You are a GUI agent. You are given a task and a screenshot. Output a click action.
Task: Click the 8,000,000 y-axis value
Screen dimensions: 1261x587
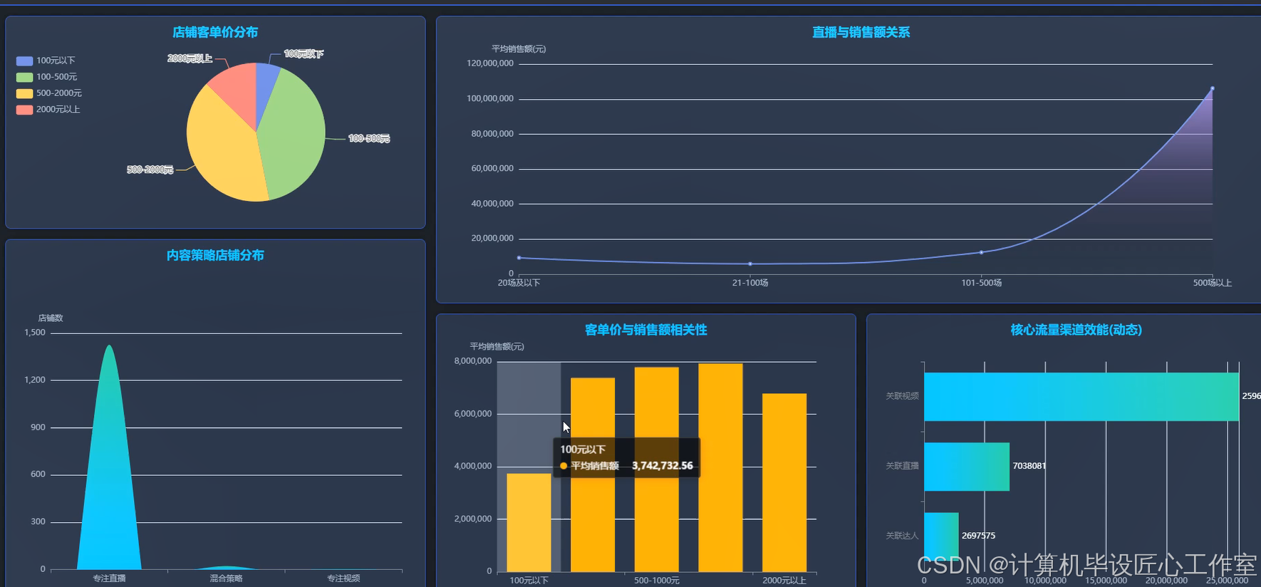click(x=473, y=361)
